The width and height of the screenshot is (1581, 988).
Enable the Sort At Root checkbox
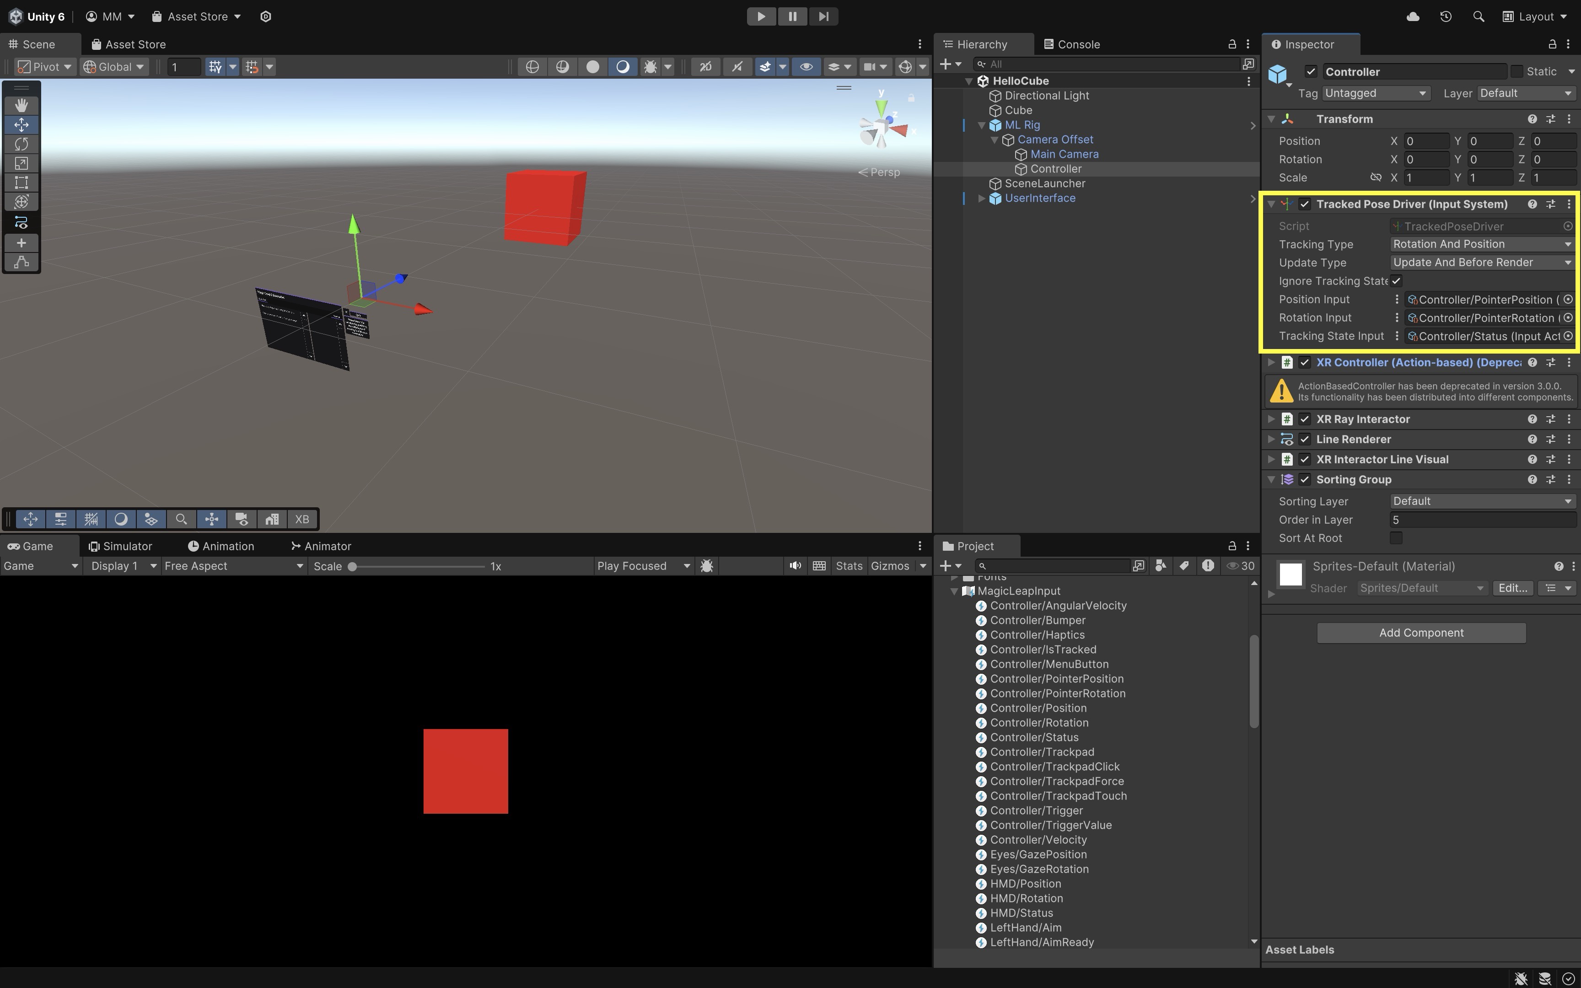(1396, 538)
